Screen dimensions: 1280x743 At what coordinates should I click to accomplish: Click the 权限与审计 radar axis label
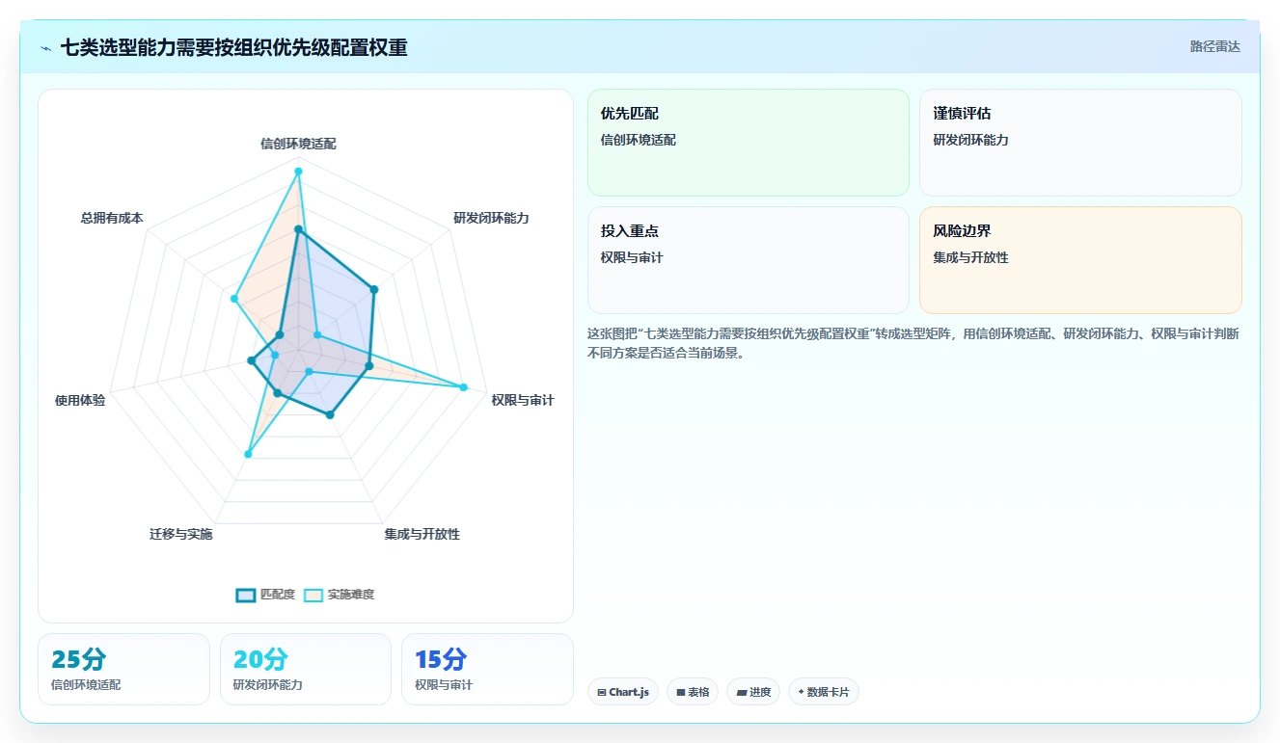pos(523,400)
